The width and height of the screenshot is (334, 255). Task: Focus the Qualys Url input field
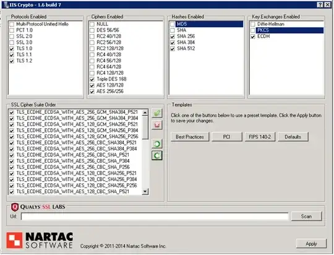click(155, 217)
